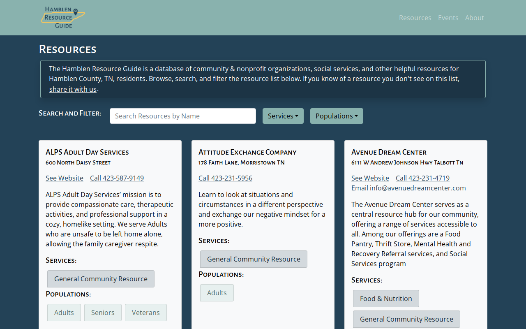Image resolution: width=526 pixels, height=329 pixels.
Task: Click General Community Resource in Attitude Exchange card
Action: [254, 259]
